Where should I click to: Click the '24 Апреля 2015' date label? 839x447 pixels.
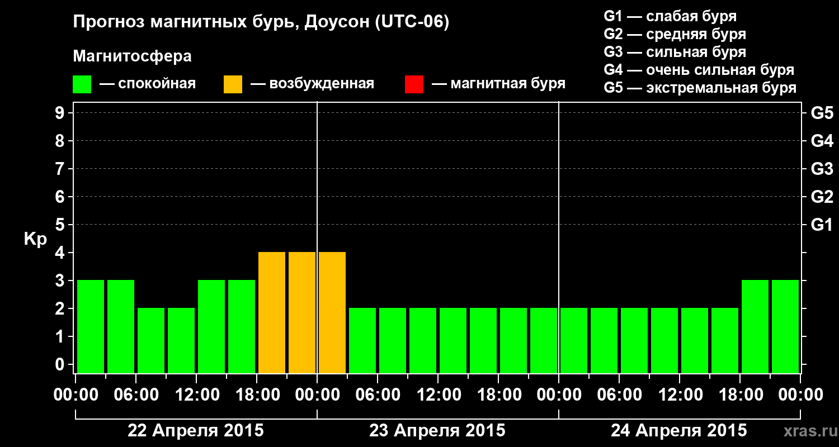678,431
